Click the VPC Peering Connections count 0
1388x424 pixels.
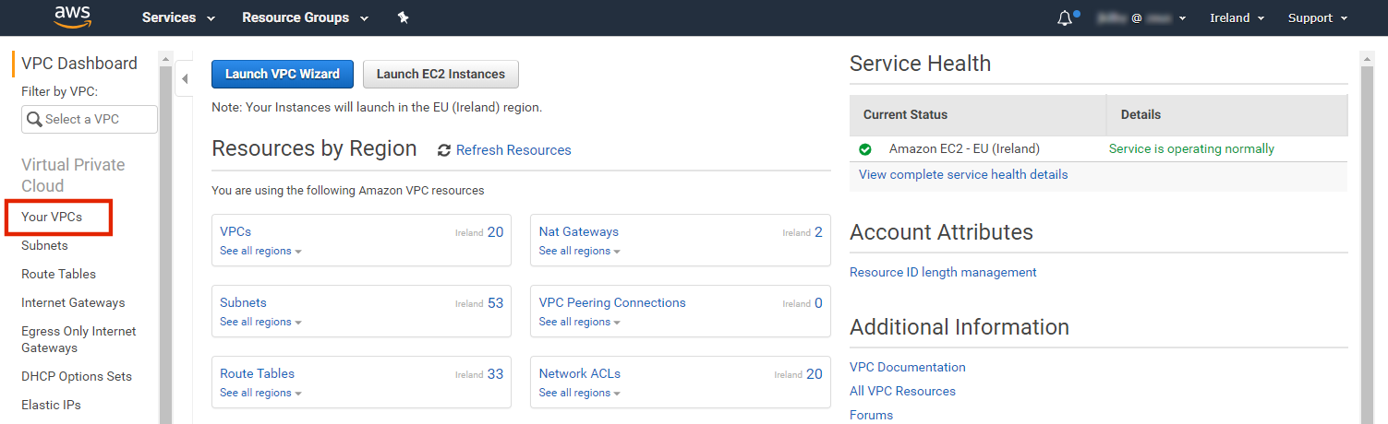point(818,303)
